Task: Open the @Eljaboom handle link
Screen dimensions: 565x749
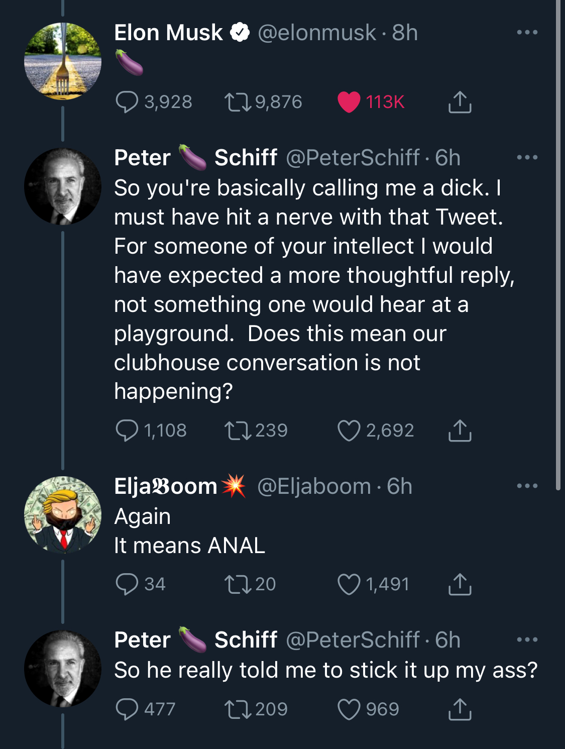Action: click(314, 487)
